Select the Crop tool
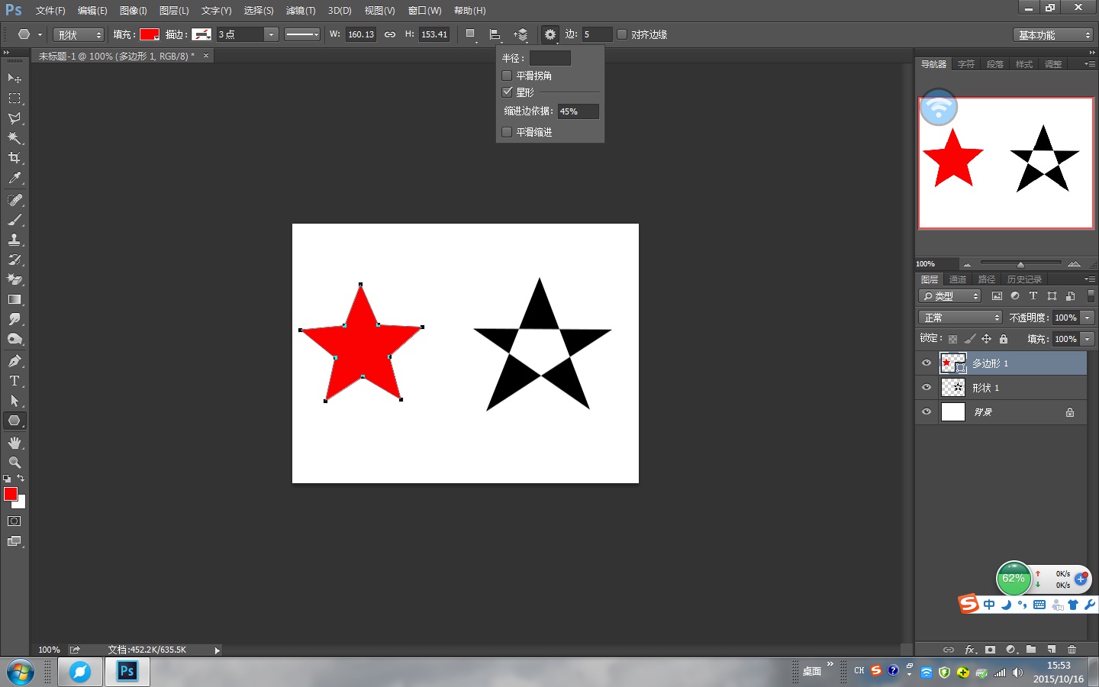The image size is (1099, 687). (15, 158)
